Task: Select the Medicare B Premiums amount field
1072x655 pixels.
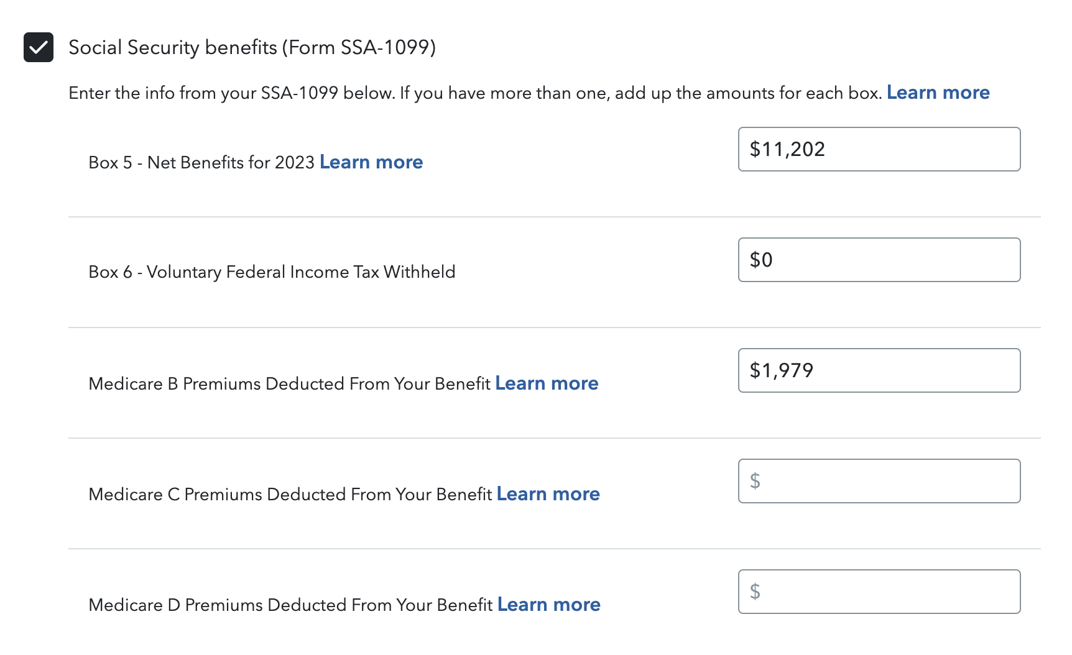Action: pos(879,370)
